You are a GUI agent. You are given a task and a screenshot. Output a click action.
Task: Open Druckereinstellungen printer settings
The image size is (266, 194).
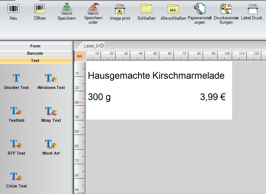226,13
